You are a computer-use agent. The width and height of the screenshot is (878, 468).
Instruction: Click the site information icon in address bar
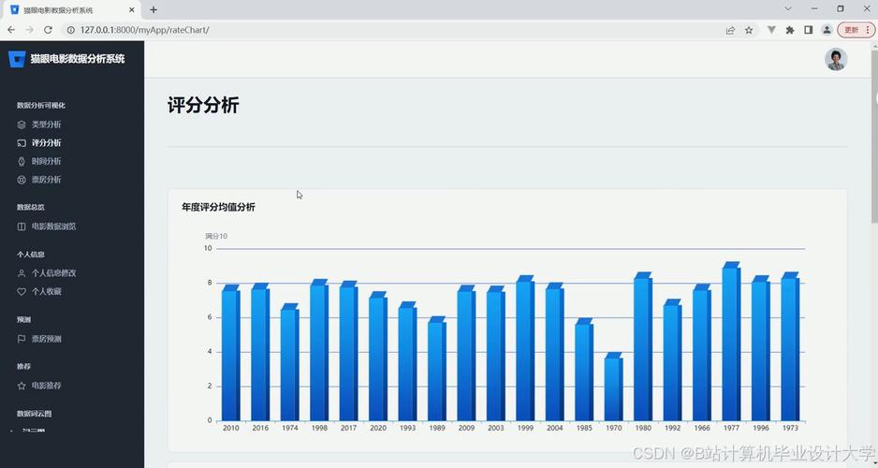point(71,30)
